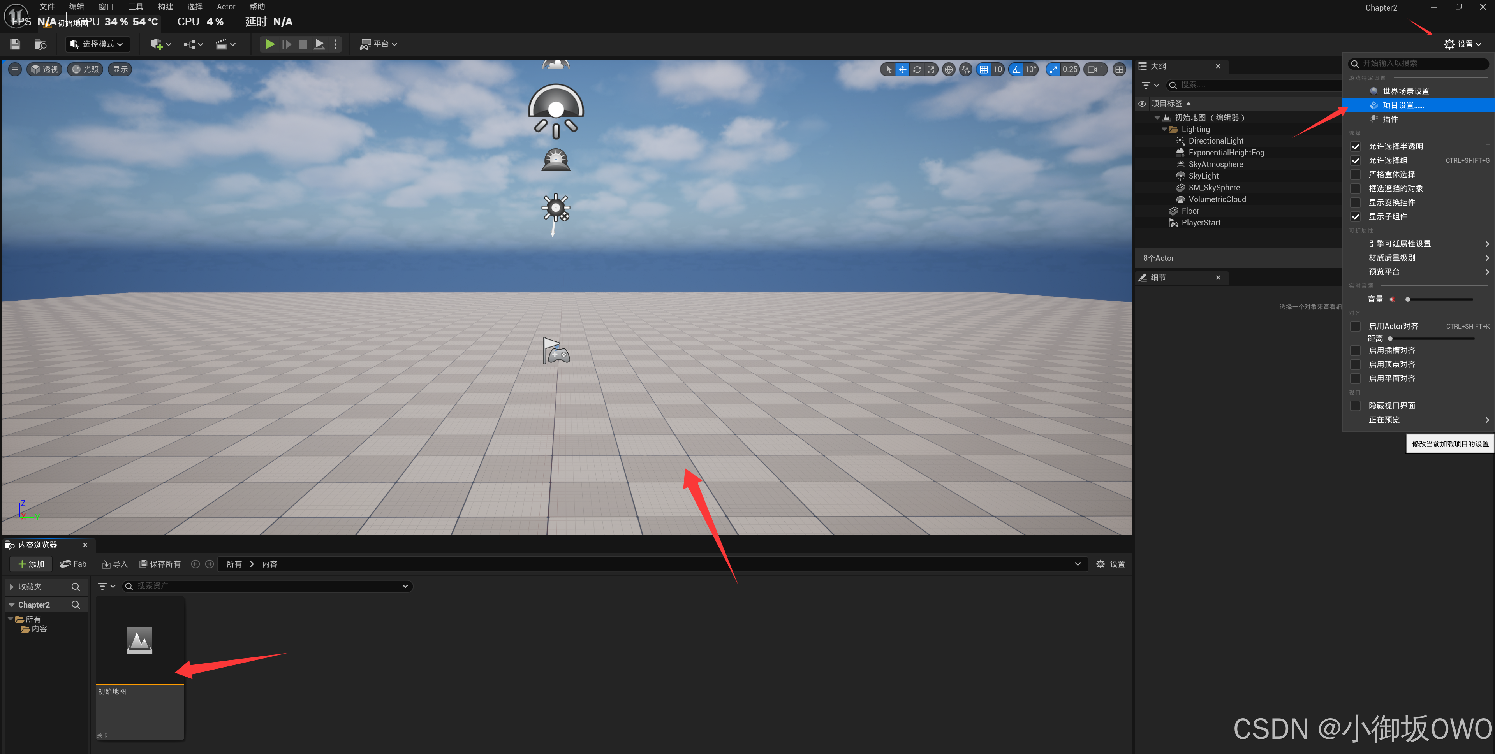
Task: Collapse the Lighting folder in outliner
Action: point(1164,129)
